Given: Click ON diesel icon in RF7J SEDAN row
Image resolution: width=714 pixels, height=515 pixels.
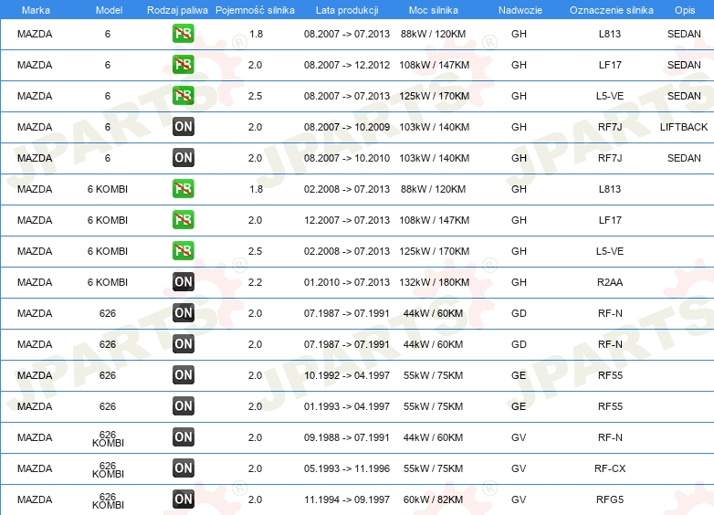Looking at the screenshot, I should 183,158.
